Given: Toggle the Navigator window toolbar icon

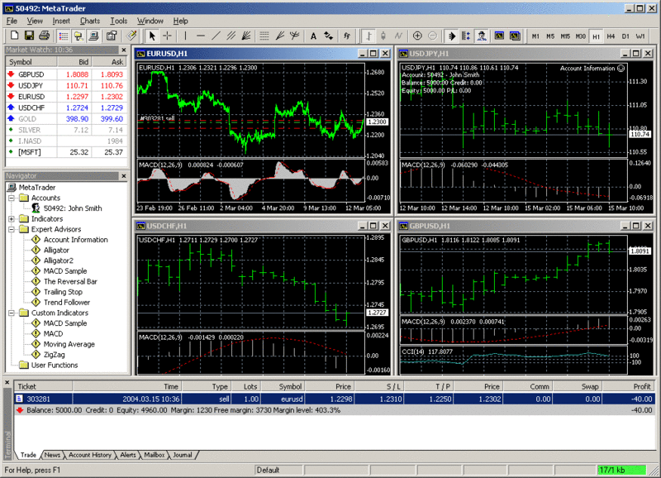Looking at the screenshot, I should click(78, 36).
